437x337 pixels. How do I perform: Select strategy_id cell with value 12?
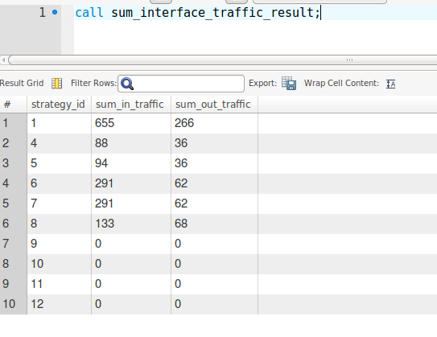pos(60,304)
